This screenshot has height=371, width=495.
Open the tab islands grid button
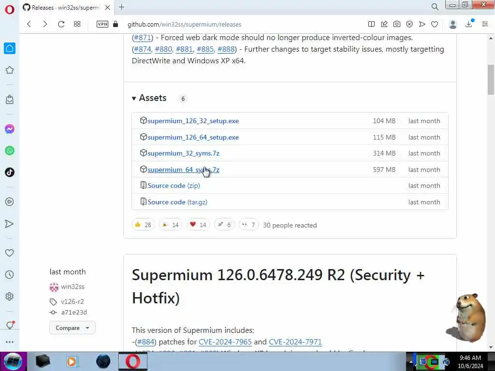click(x=77, y=24)
